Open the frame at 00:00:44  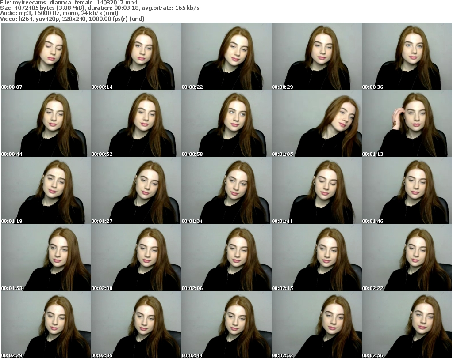(46, 123)
